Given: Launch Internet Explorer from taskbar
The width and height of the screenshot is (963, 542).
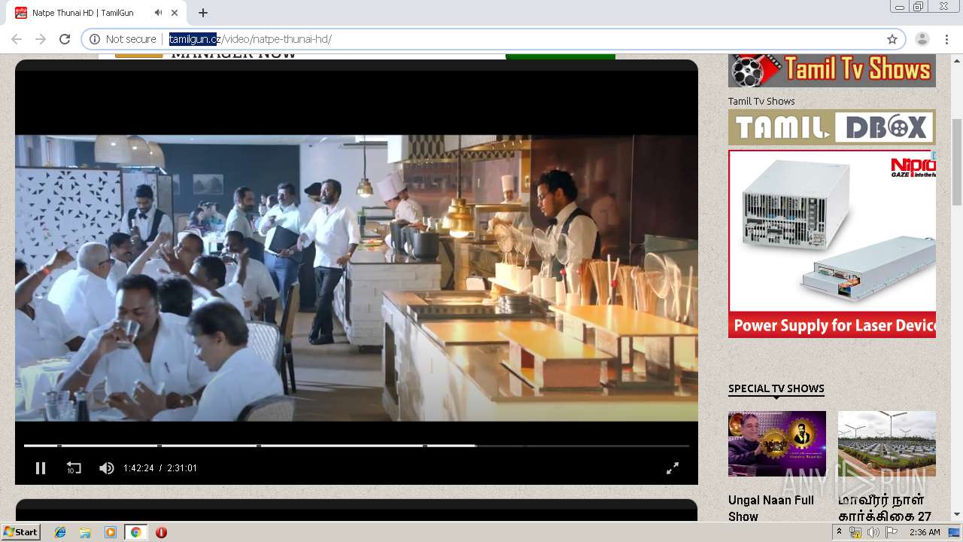Looking at the screenshot, I should tap(60, 532).
